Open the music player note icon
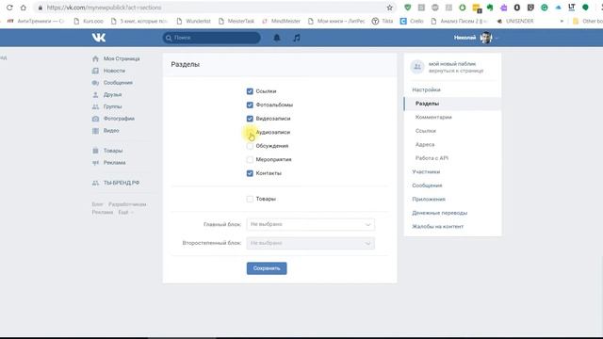The height and width of the screenshot is (339, 603). 297,38
